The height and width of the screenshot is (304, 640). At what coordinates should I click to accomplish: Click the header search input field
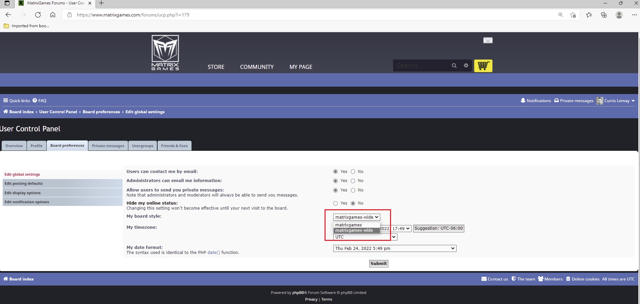(421, 66)
